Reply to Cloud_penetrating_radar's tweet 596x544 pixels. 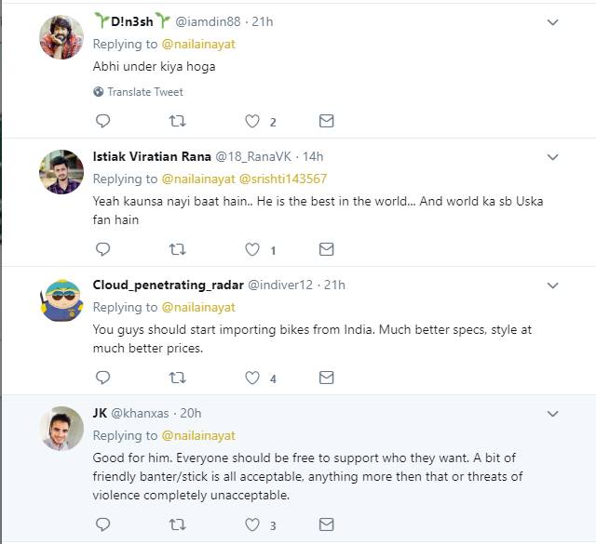coord(103,378)
